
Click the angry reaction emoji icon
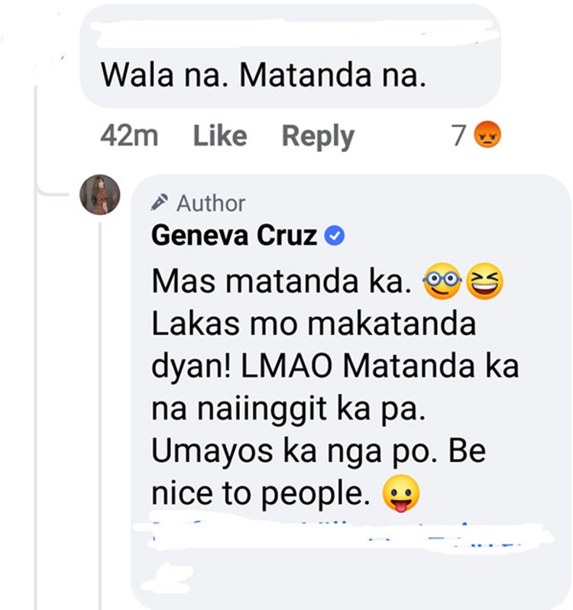tap(487, 136)
